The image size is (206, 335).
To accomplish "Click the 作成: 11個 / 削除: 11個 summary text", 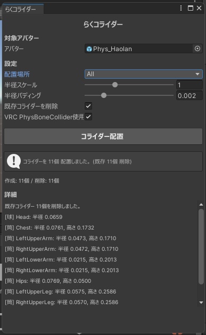I will tap(32, 181).
